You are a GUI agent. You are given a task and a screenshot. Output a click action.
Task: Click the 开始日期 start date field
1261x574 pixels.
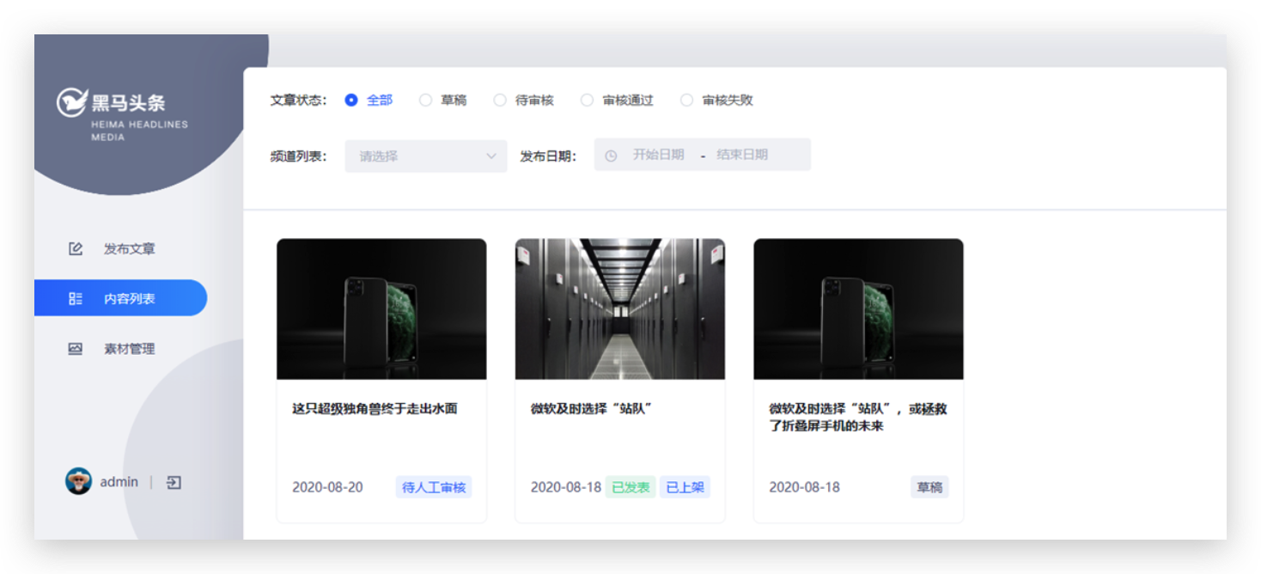point(659,155)
